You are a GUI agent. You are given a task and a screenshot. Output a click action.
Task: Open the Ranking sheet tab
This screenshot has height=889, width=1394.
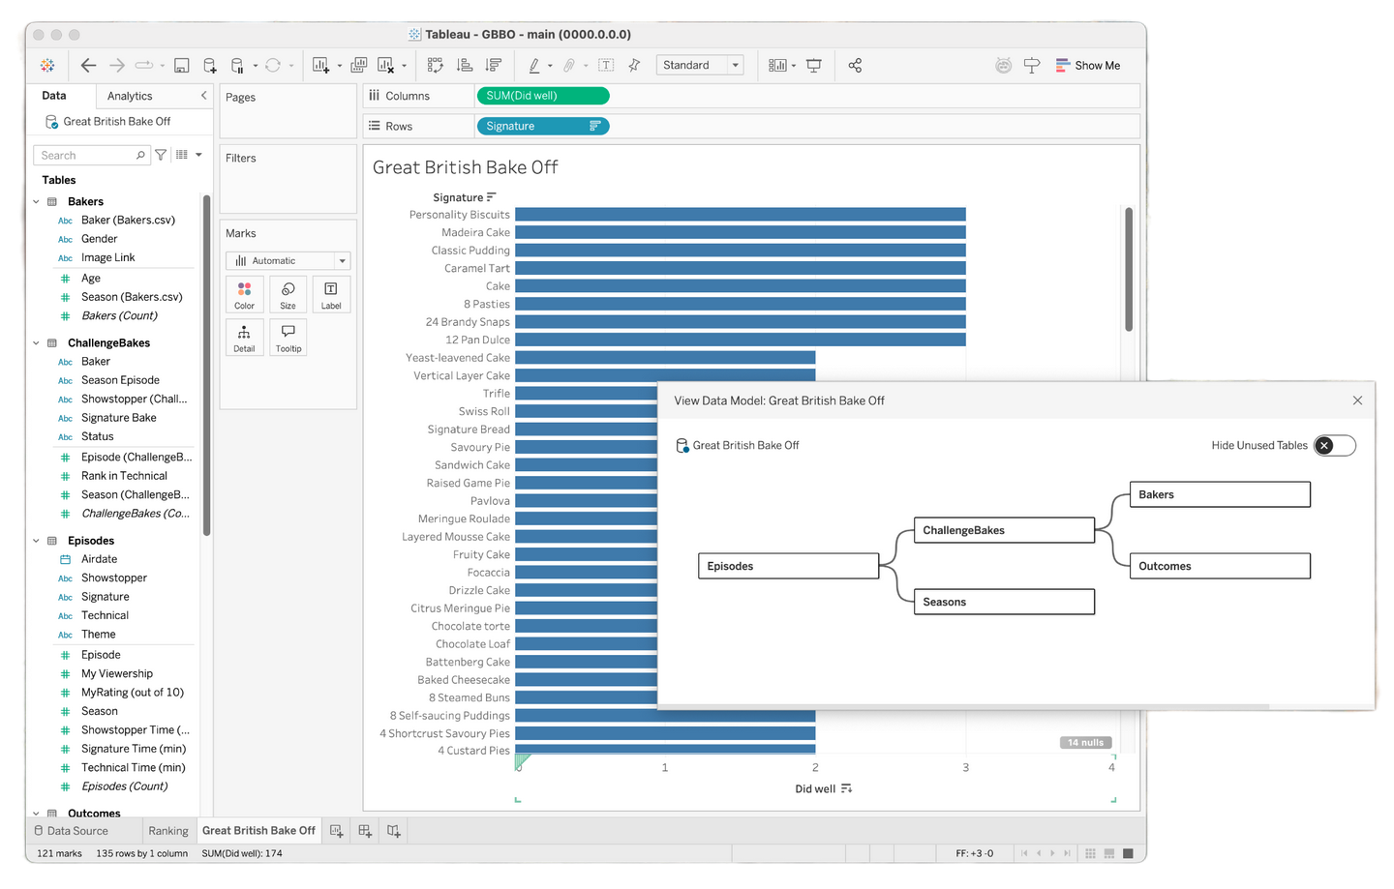pos(168,830)
